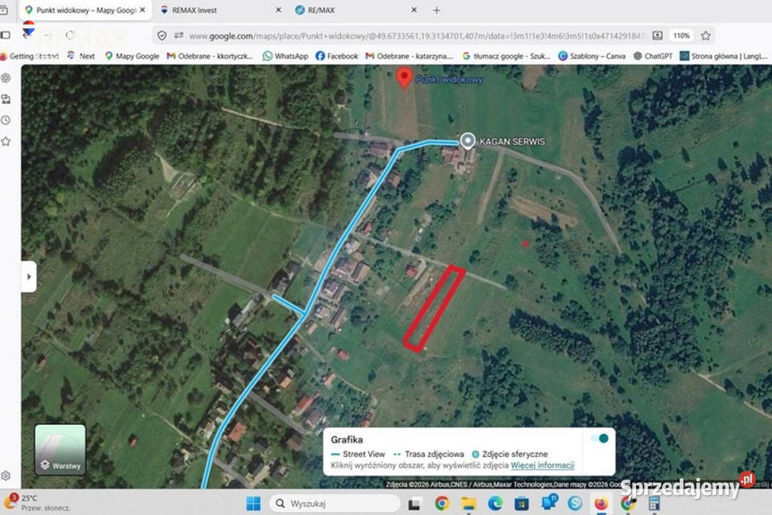Click the sidebar settings gear icon

tap(6, 476)
